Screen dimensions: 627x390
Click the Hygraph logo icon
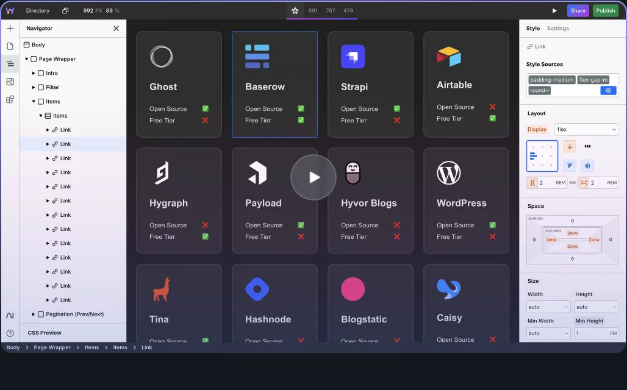162,172
